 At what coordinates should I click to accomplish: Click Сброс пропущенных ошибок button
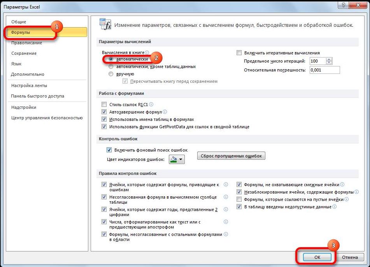[x=231, y=156]
